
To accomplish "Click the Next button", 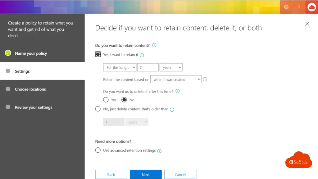I will coord(146,174).
